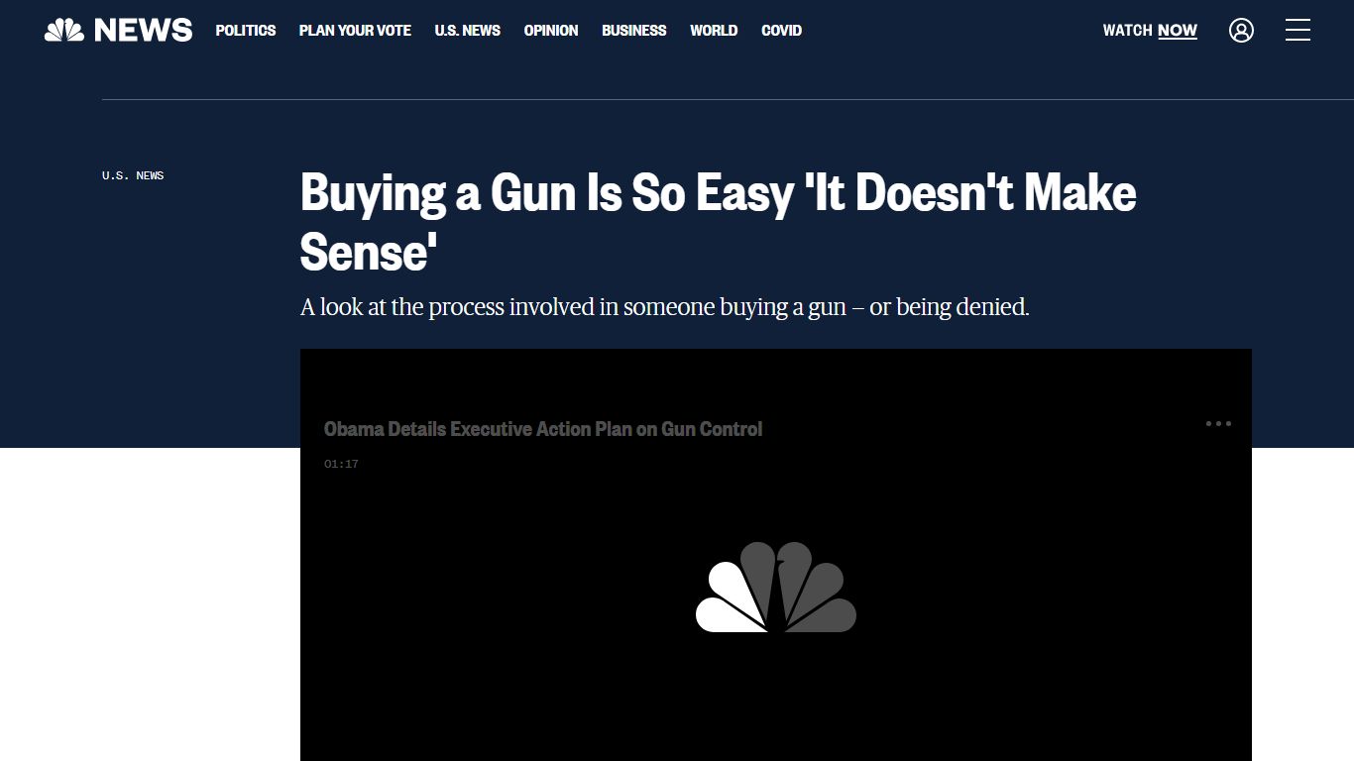The image size is (1354, 761).
Task: Click the U.S. NEWS category label beside headline
Action: pyautogui.click(x=133, y=175)
